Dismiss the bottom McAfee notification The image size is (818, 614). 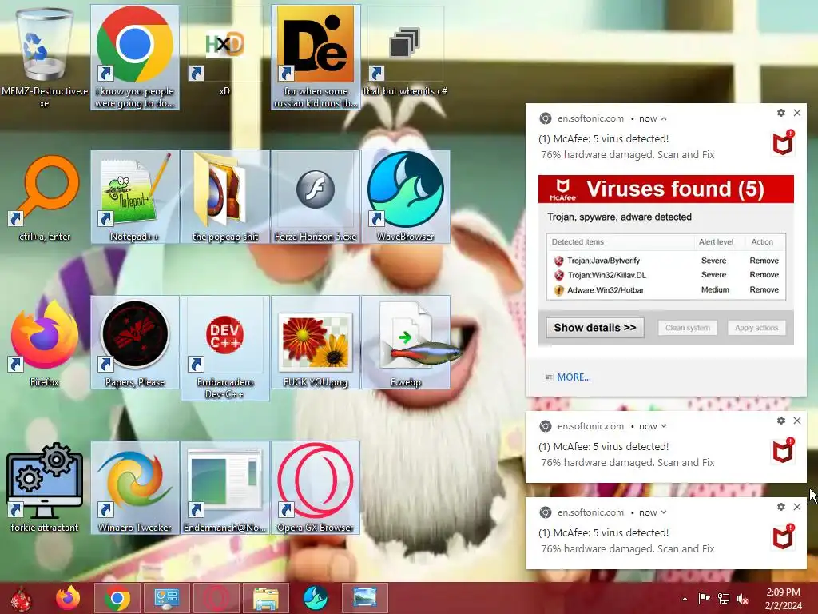pyautogui.click(x=797, y=506)
